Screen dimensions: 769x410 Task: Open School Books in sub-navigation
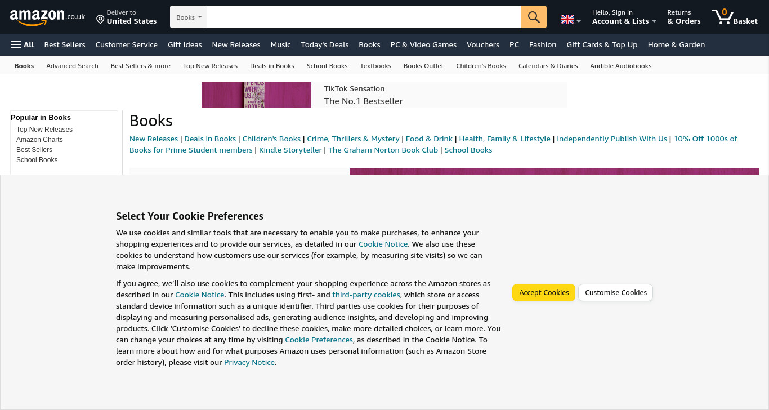tap(327, 66)
